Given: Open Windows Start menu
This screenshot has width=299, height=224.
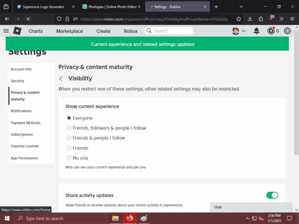Looking at the screenshot, I should (7, 218).
